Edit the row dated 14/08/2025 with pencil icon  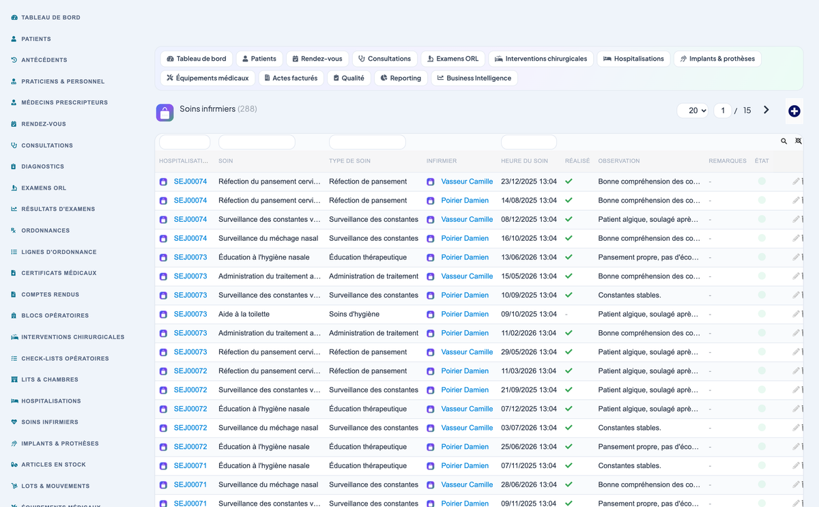tap(796, 201)
